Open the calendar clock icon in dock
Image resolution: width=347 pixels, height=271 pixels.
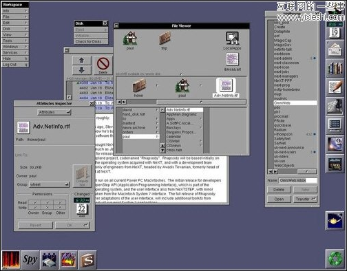pos(335,30)
